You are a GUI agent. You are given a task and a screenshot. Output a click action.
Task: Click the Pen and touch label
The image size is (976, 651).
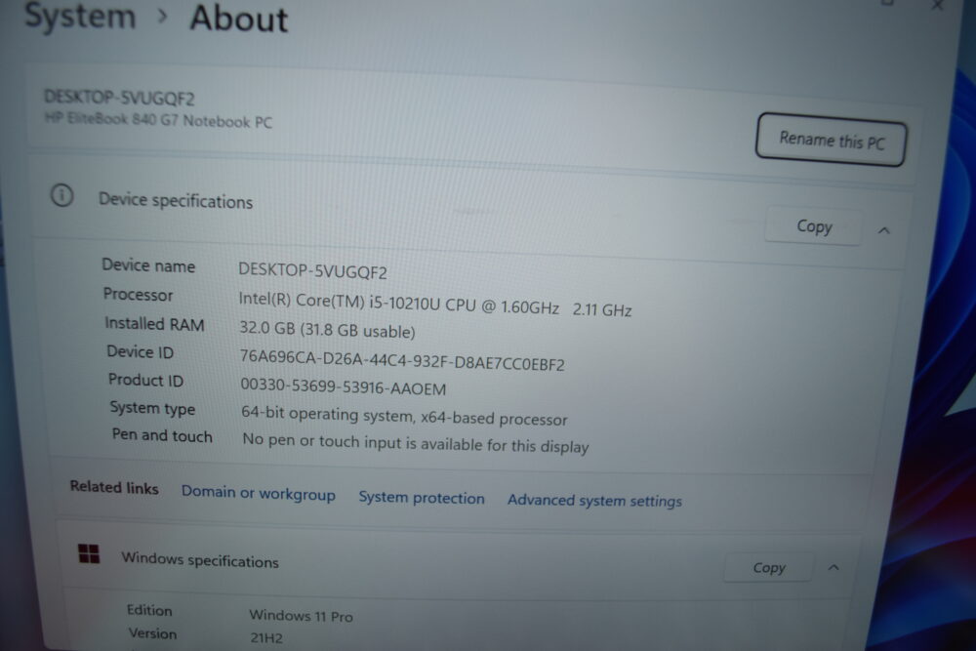click(x=162, y=435)
